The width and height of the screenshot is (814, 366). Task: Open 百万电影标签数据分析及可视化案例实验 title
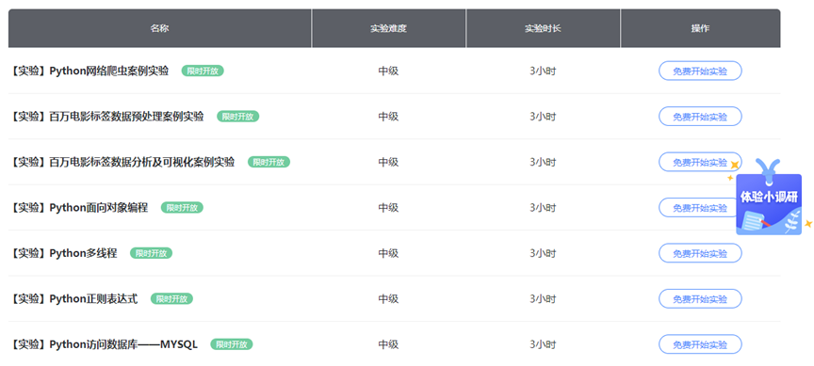(122, 162)
